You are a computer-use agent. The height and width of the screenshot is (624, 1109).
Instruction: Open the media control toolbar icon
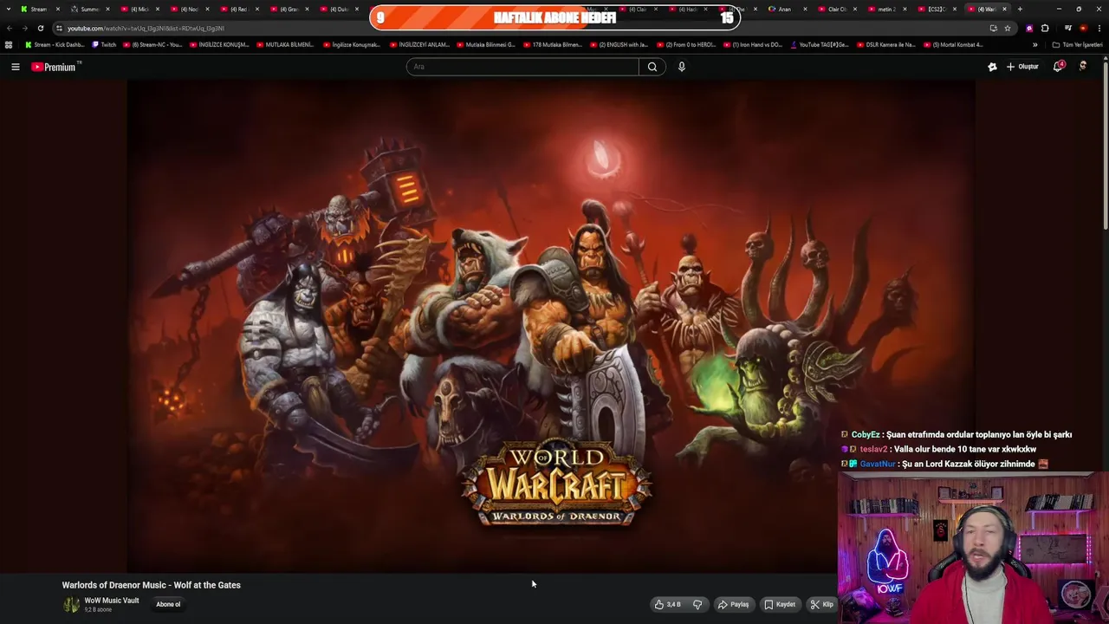coord(1068,28)
